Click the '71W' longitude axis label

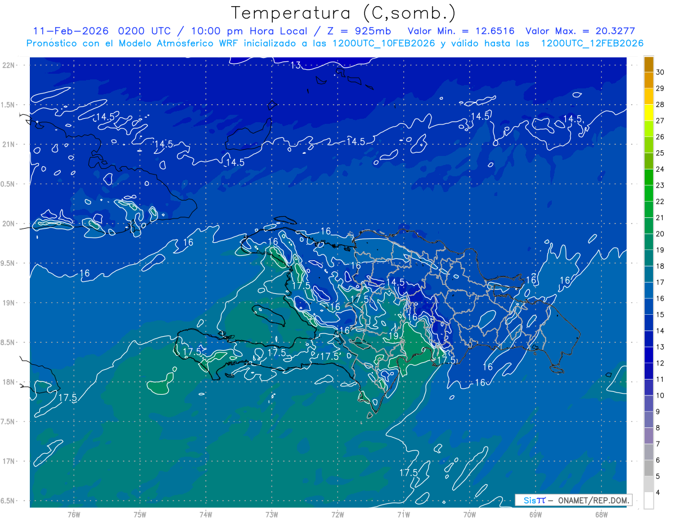pos(403,514)
